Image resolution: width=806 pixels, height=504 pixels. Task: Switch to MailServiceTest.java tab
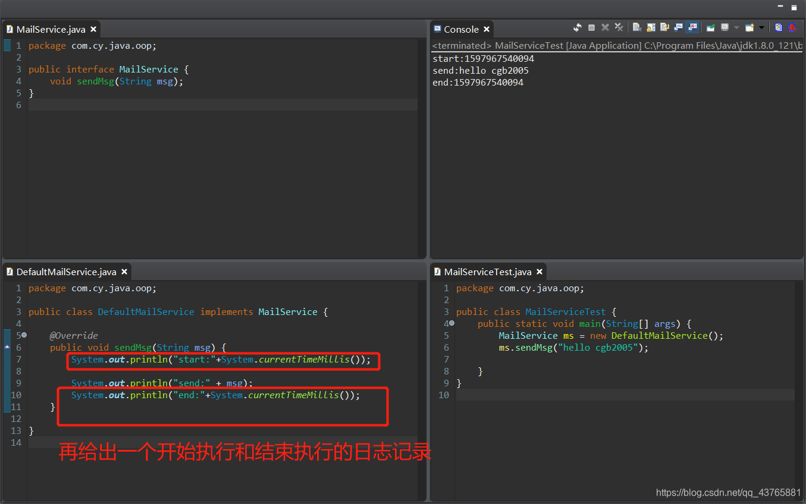[x=488, y=272]
